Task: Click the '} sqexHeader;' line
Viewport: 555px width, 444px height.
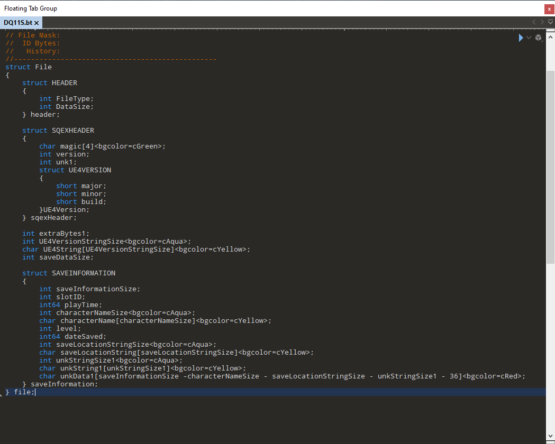Action: [50, 218]
